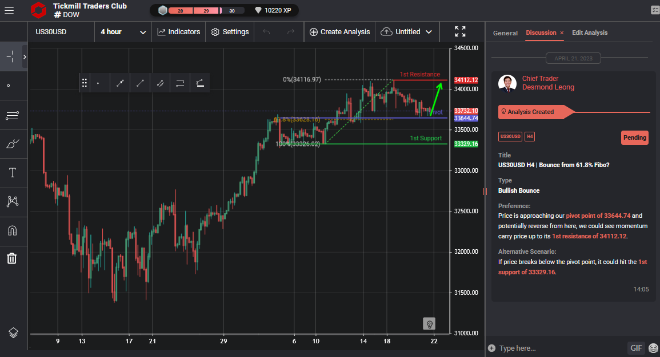Switch to the Edit Analysis tab
The image size is (660, 357).
tap(590, 33)
